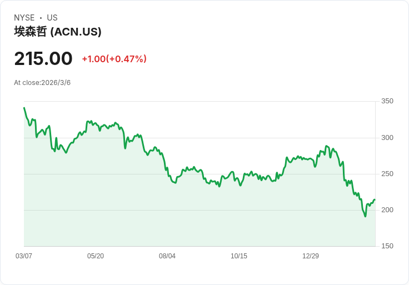Click the lowest dip of the price line
The height and width of the screenshot is (285, 409).
click(x=365, y=216)
